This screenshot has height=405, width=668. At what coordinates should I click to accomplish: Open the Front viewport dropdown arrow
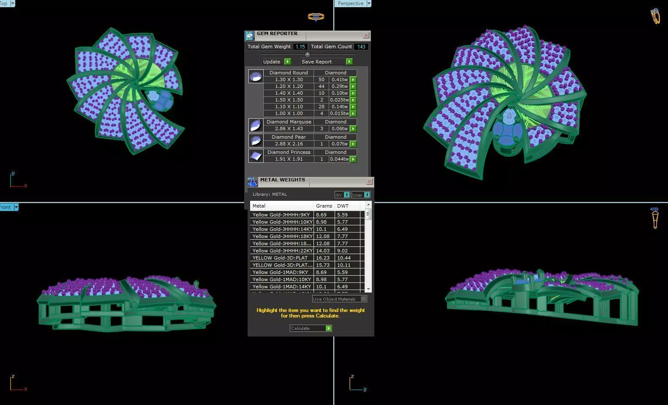pyautogui.click(x=16, y=207)
